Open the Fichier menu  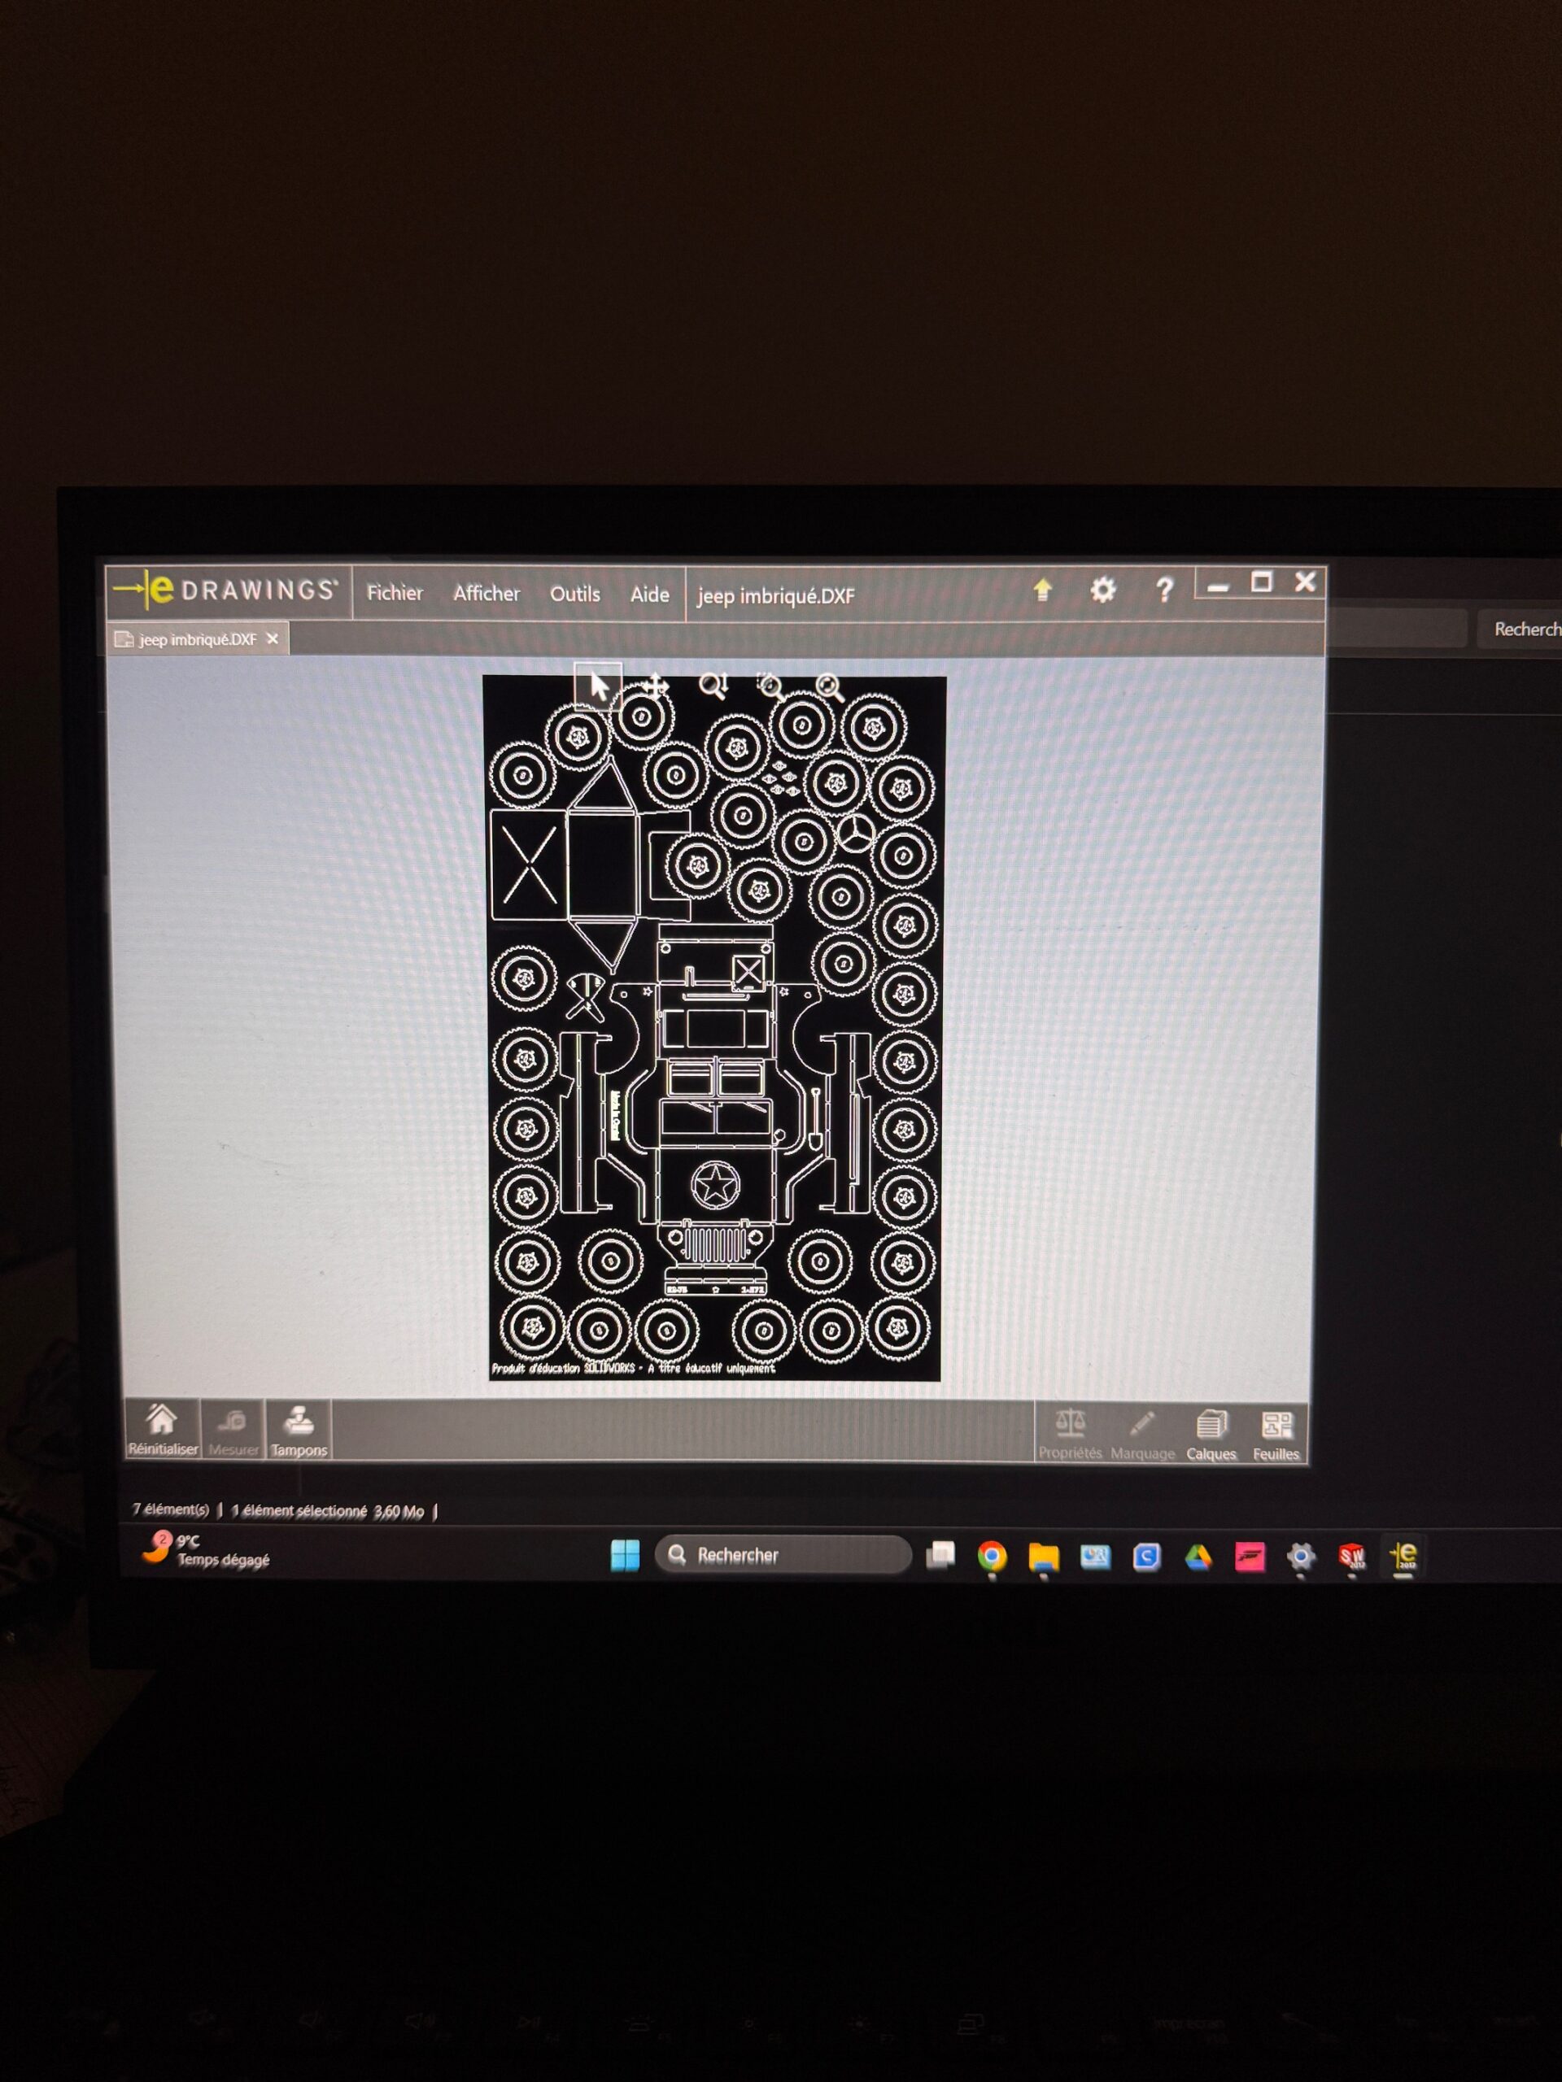395,593
